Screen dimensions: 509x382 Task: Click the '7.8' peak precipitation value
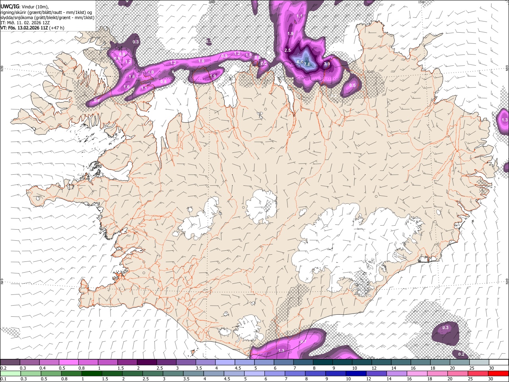[x=307, y=64]
